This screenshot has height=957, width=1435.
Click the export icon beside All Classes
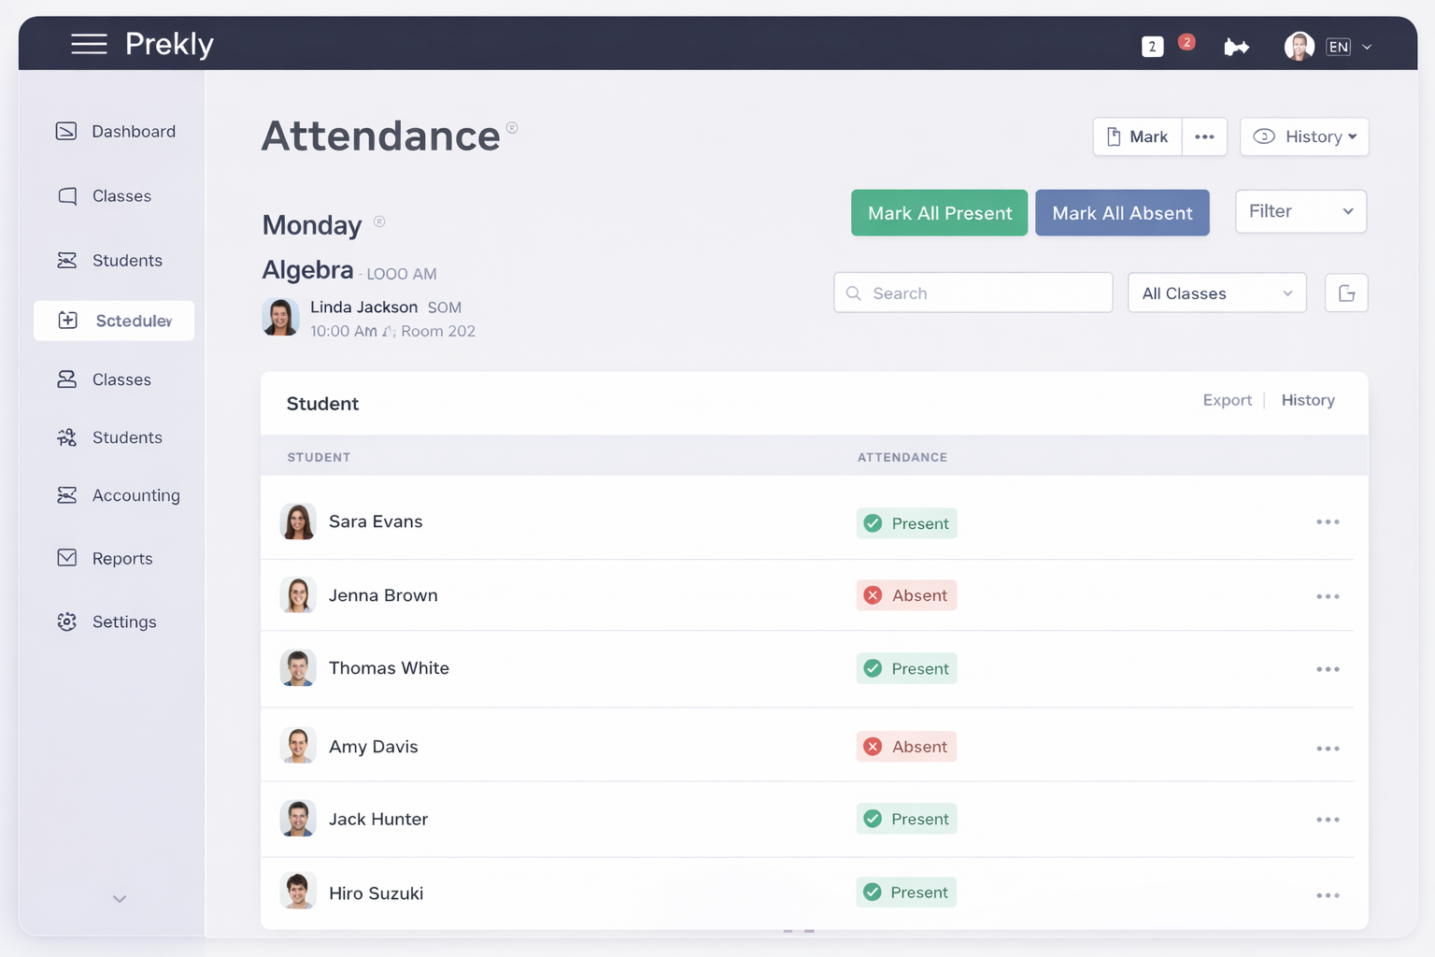1346,293
